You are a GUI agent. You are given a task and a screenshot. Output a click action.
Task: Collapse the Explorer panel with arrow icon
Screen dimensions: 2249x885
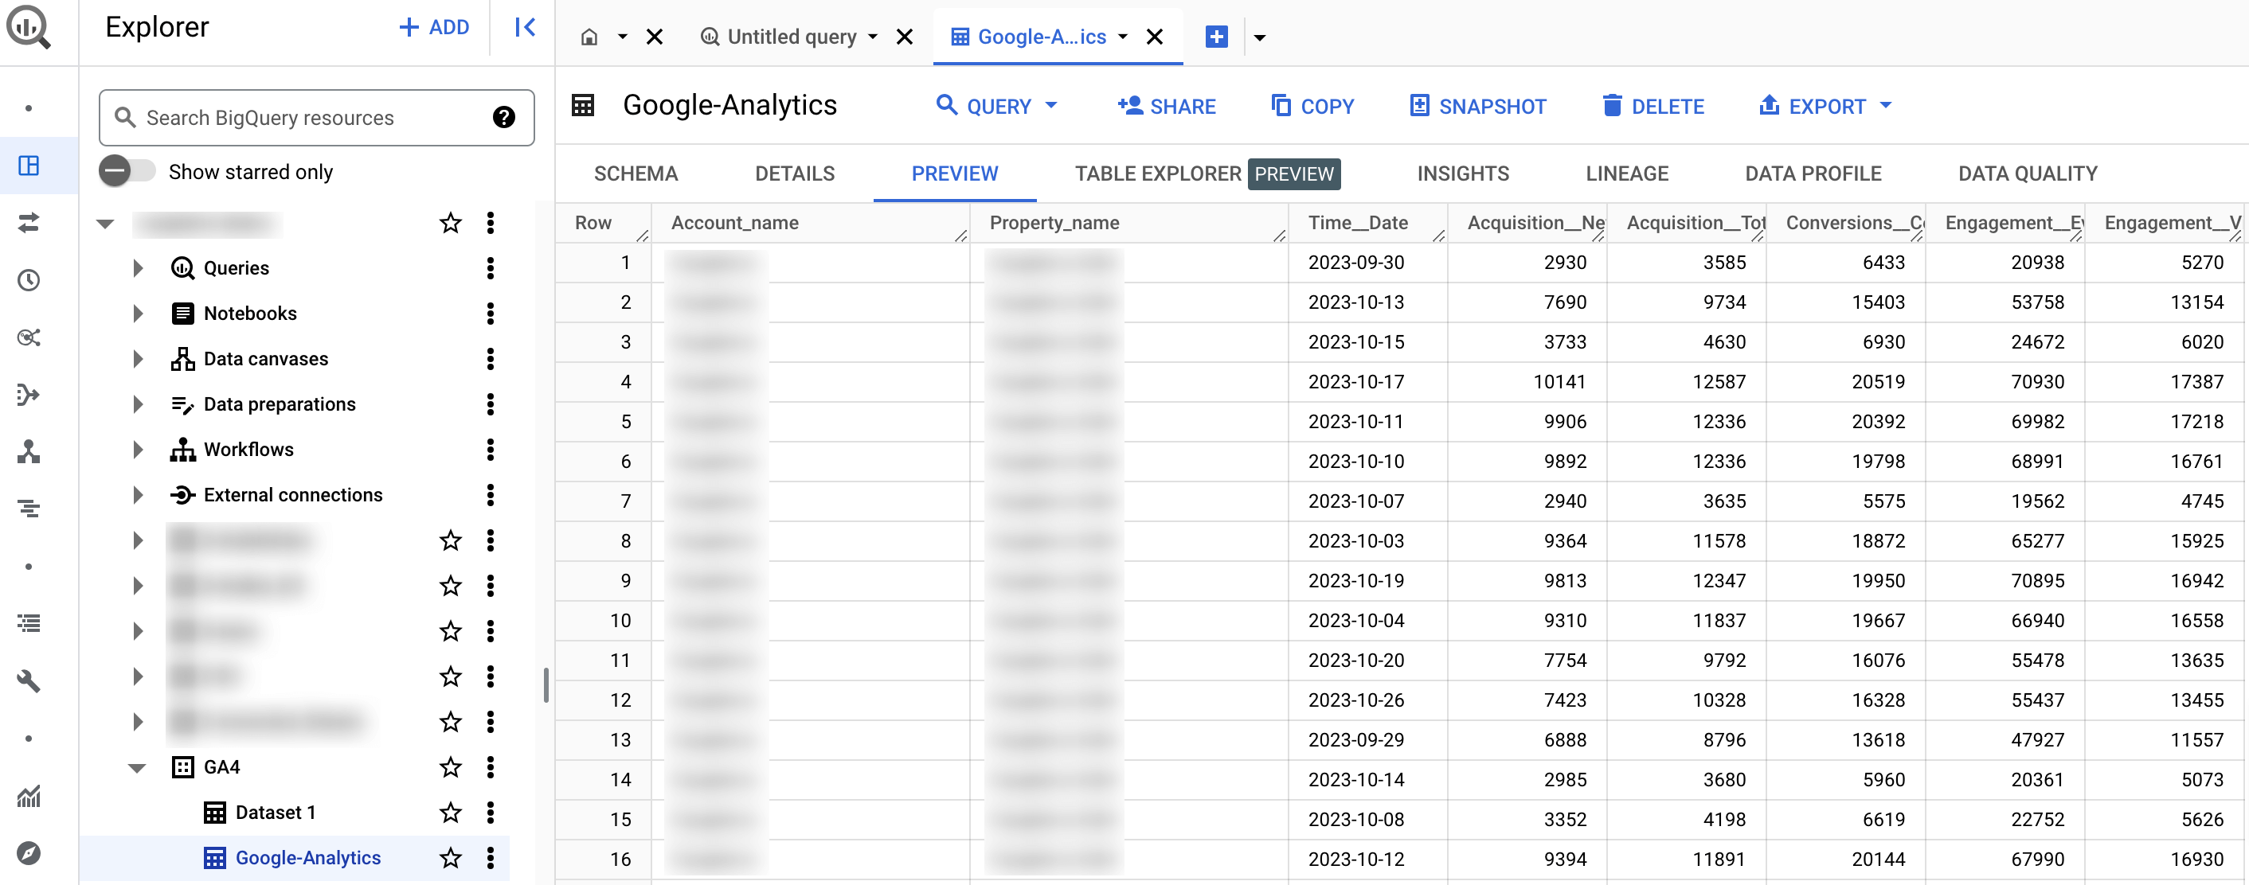coord(525,27)
